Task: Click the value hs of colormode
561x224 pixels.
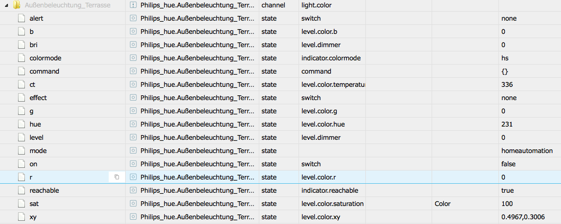Action: pyautogui.click(x=505, y=58)
